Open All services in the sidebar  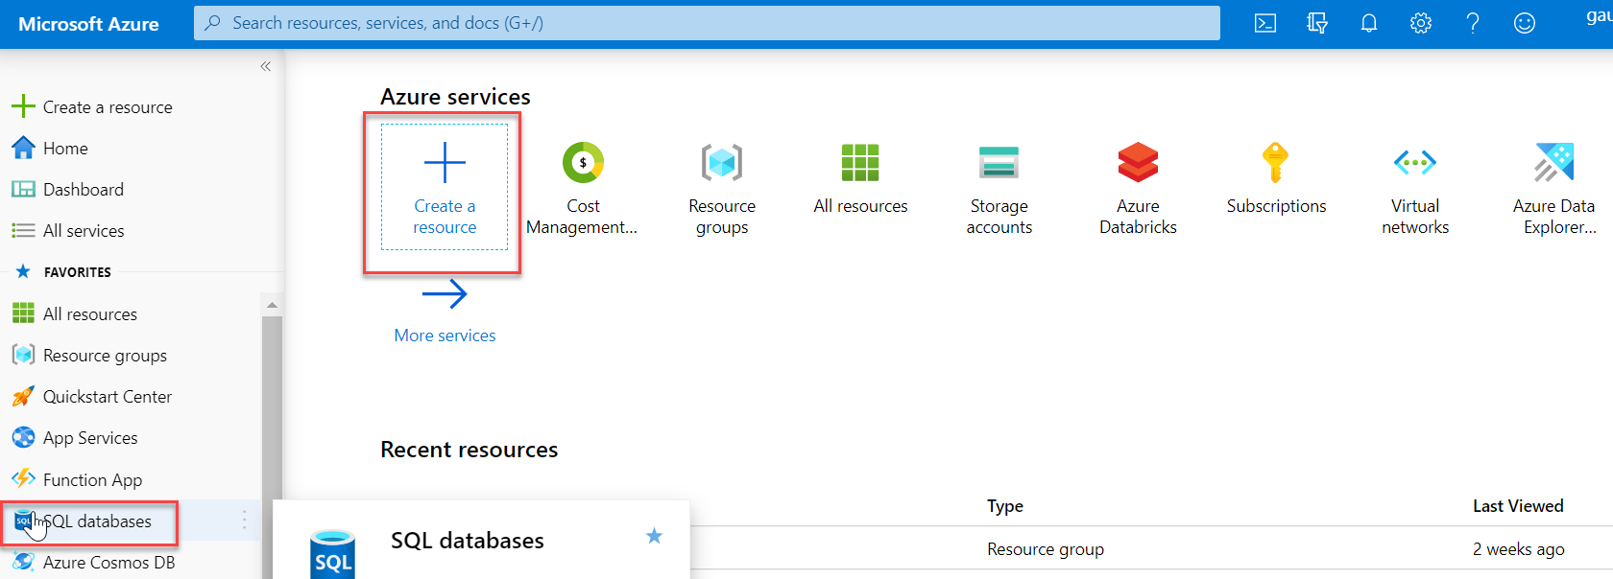click(84, 231)
